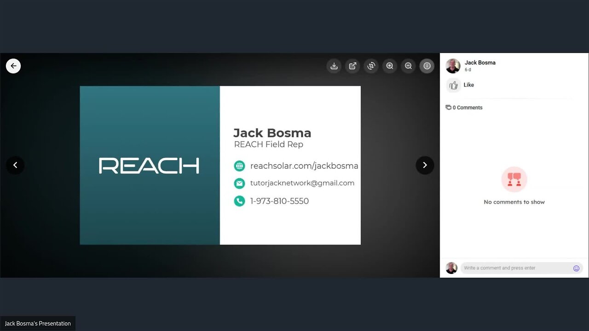Download the image
589x331 pixels.
pos(334,66)
